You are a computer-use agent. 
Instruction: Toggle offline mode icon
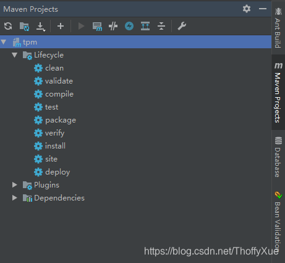(113, 26)
